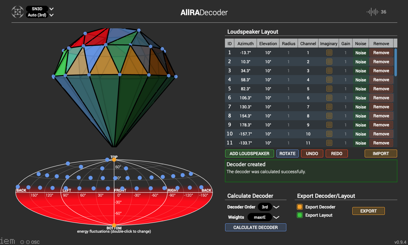This screenshot has width=408, height=245.
Task: Toggle the Export Decoder option
Action: click(x=300, y=207)
